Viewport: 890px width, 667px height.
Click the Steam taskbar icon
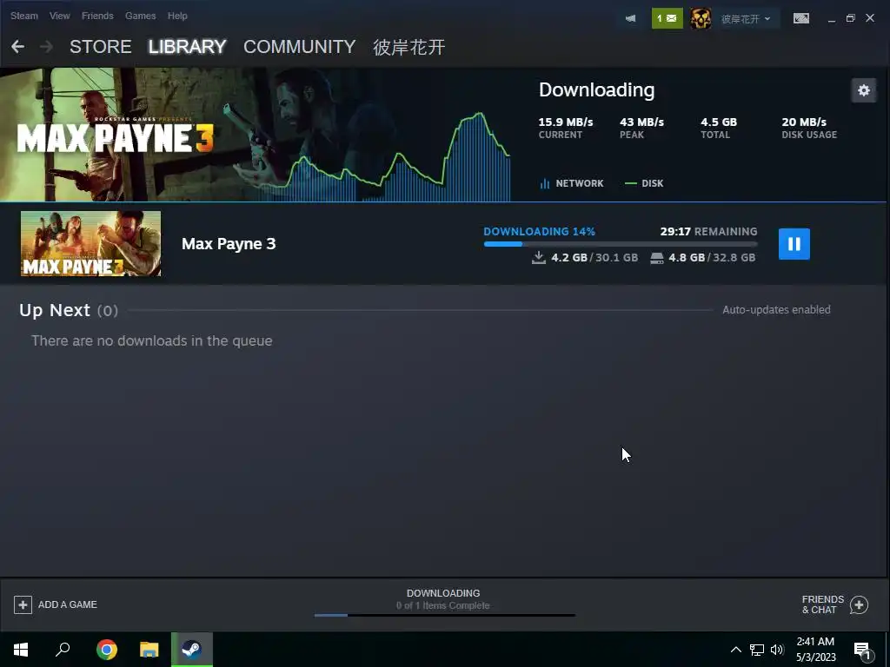tap(192, 650)
